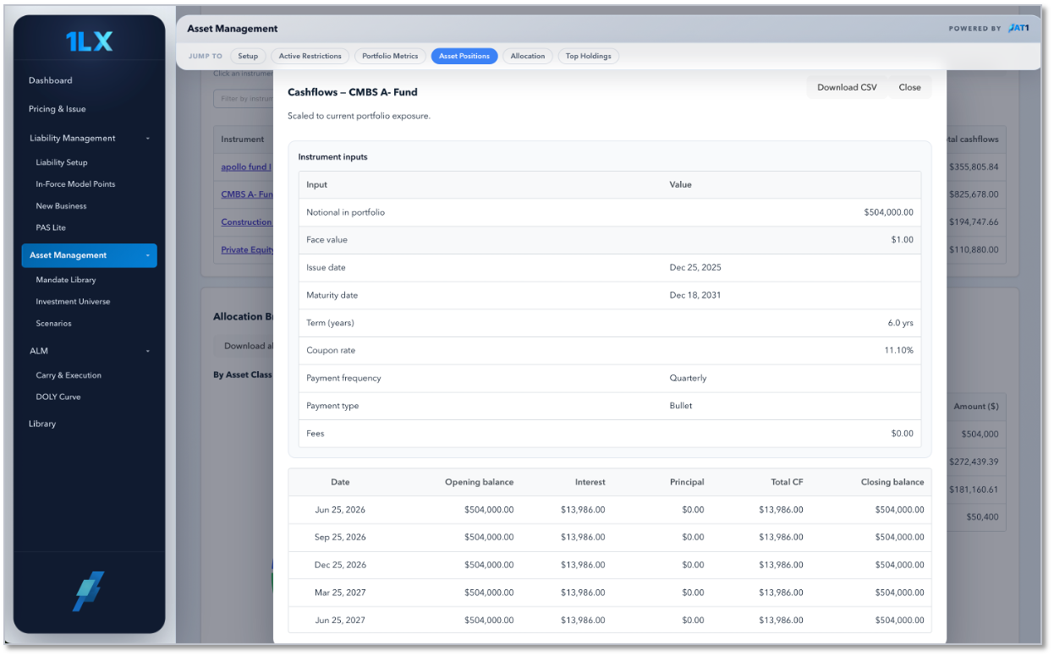Click the Private Equity instrument link

point(247,250)
